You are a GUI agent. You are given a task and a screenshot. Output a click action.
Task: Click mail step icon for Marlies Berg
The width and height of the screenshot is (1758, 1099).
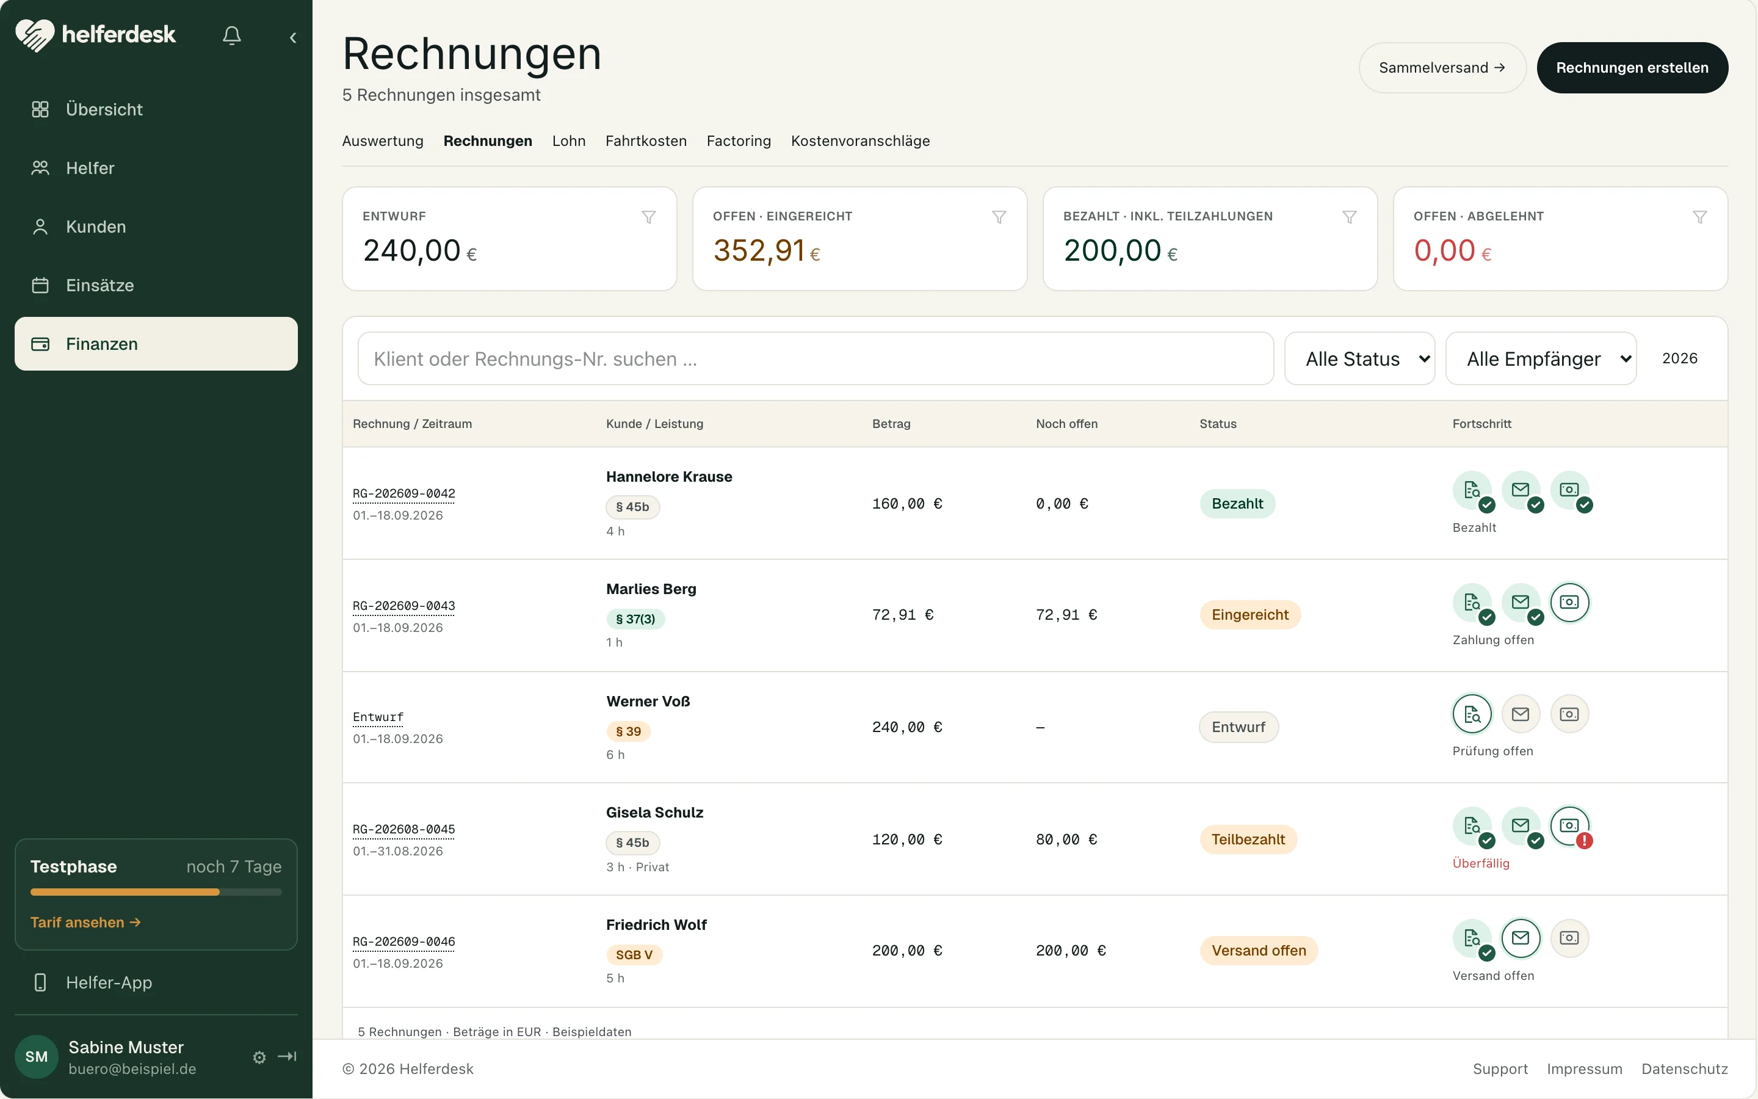(1521, 603)
